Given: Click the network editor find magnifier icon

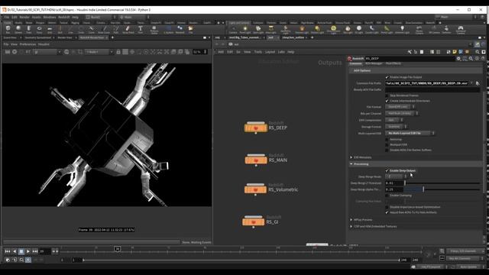Looking at the screenshot, I should (477, 52).
